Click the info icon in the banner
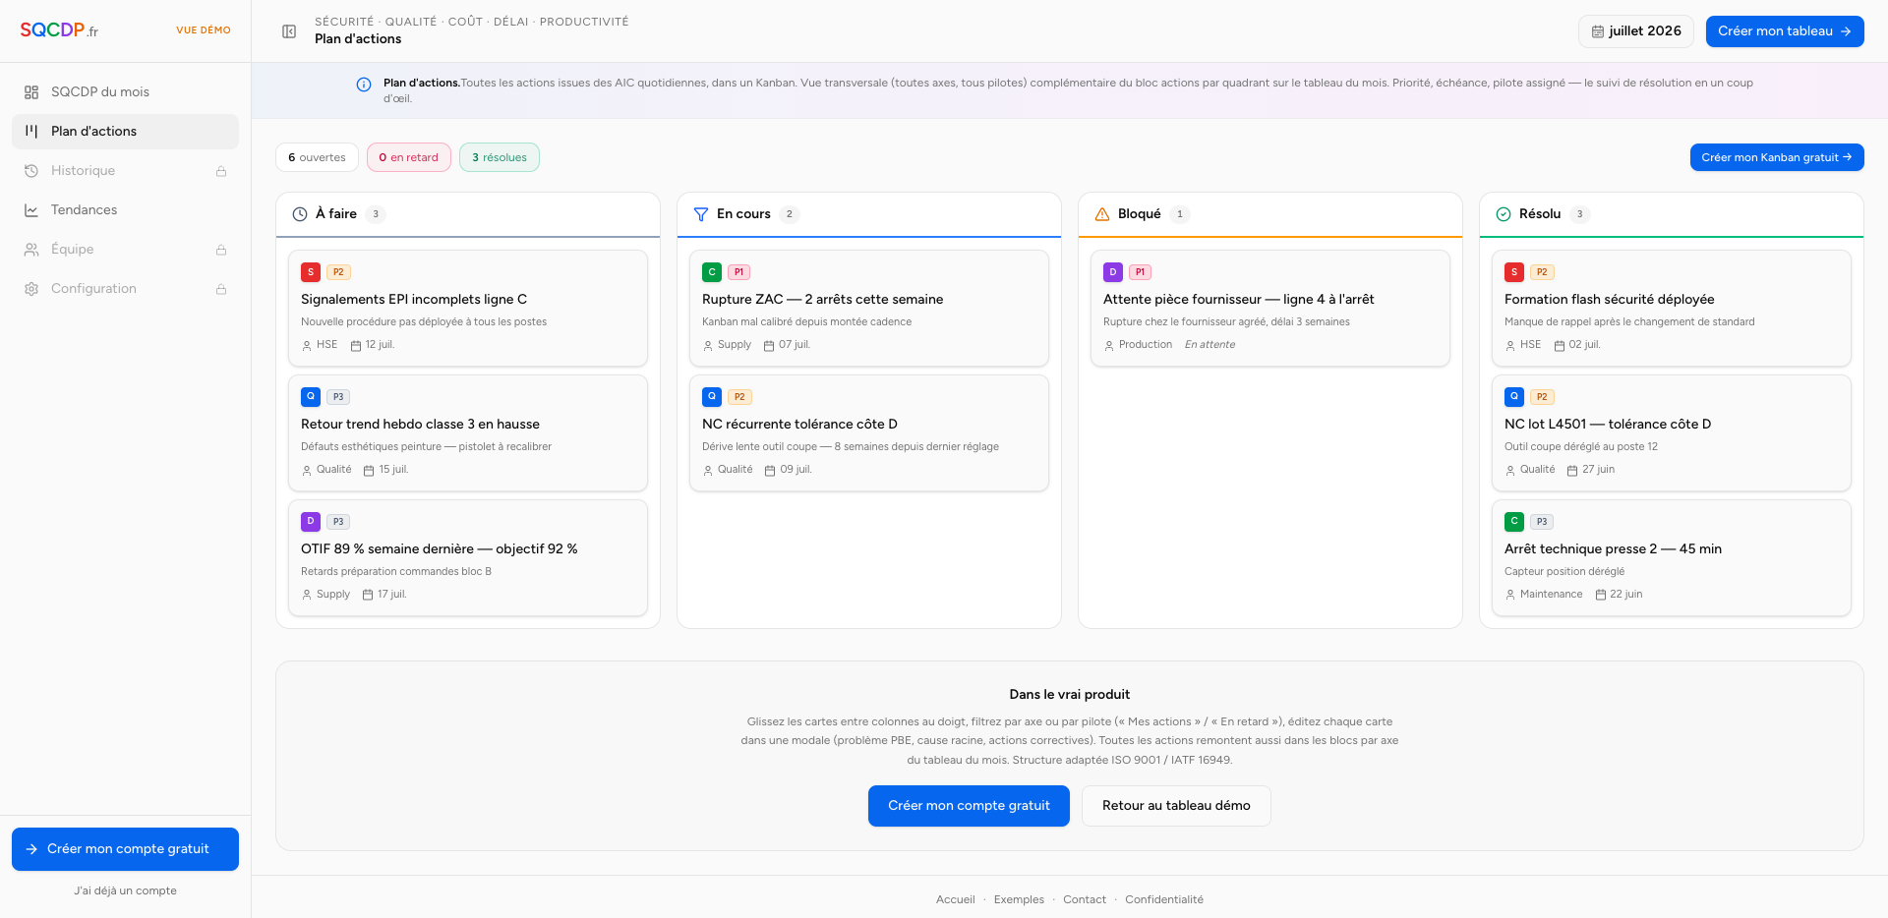This screenshot has height=918, width=1888. pos(364,85)
